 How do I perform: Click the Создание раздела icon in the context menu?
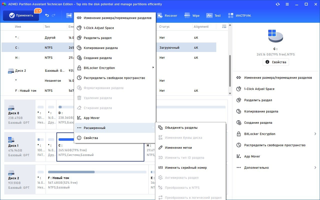coord(79,58)
